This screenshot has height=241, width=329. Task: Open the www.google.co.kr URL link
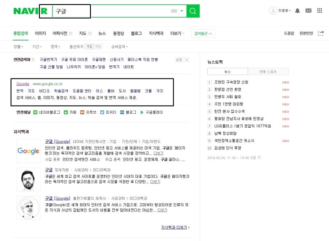[48, 84]
